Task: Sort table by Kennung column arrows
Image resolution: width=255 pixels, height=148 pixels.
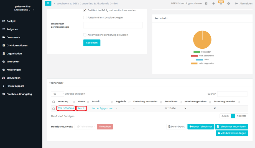Action: 74,102
